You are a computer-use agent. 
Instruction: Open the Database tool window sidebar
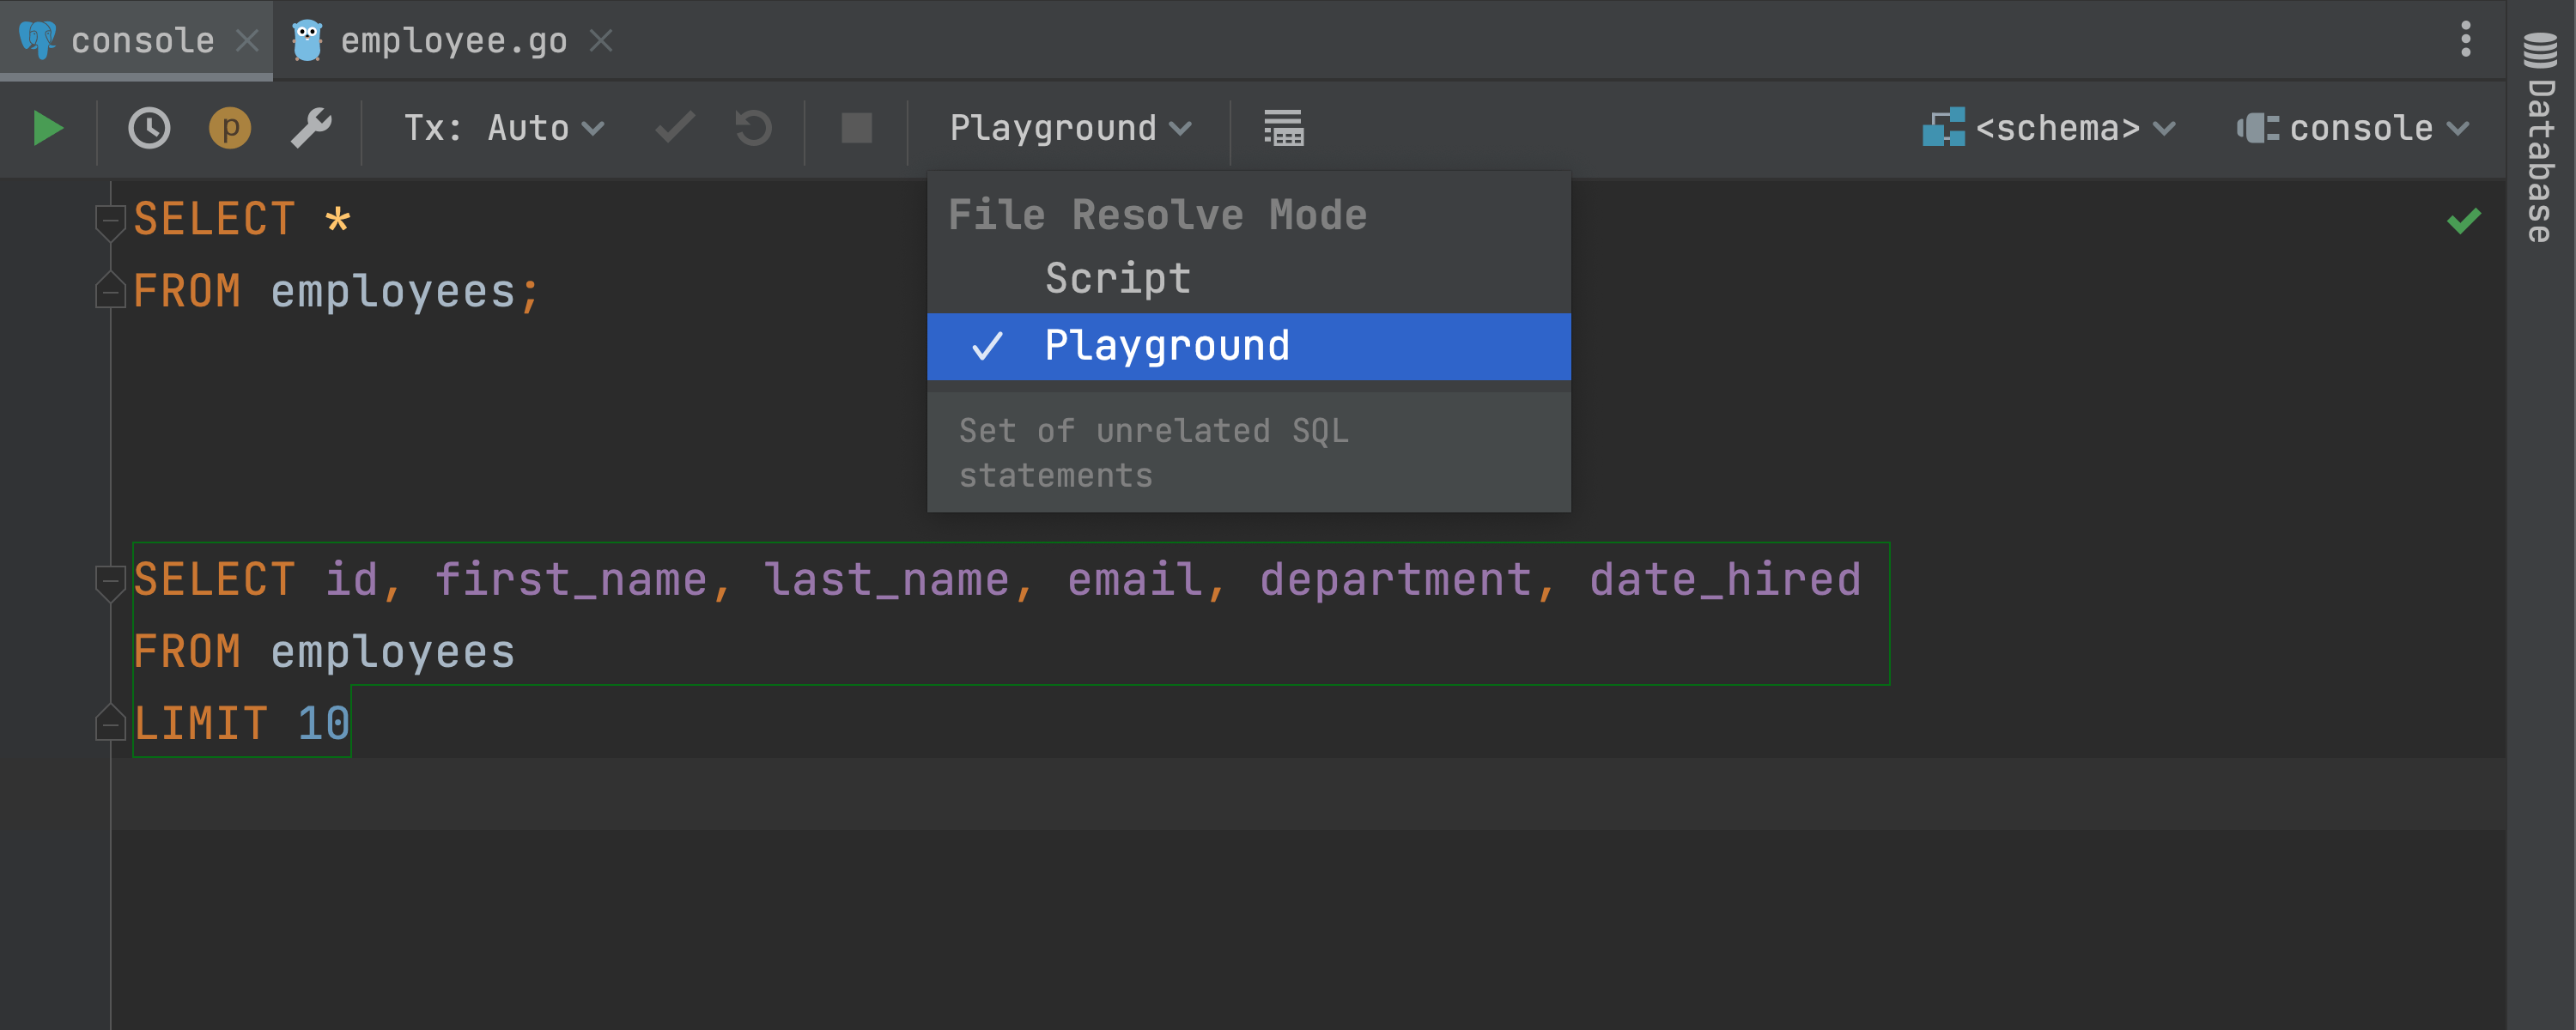pos(2540,140)
